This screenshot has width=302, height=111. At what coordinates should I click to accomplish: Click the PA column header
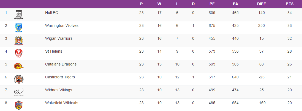pyautogui.click(x=235, y=4)
